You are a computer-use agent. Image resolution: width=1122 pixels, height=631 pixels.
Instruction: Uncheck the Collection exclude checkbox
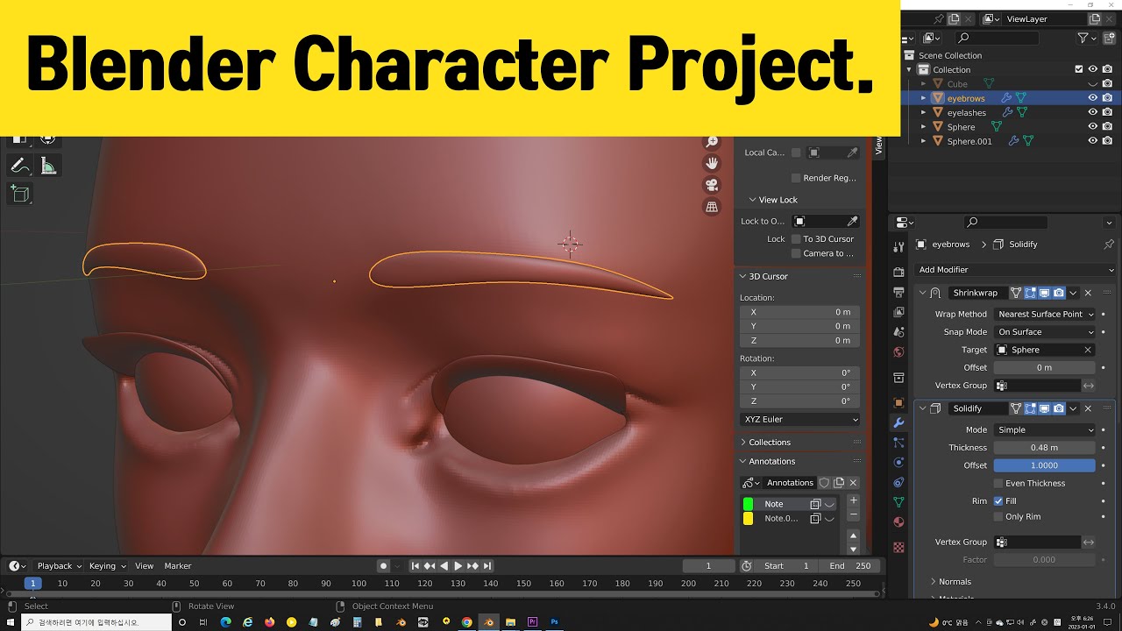tap(1079, 69)
